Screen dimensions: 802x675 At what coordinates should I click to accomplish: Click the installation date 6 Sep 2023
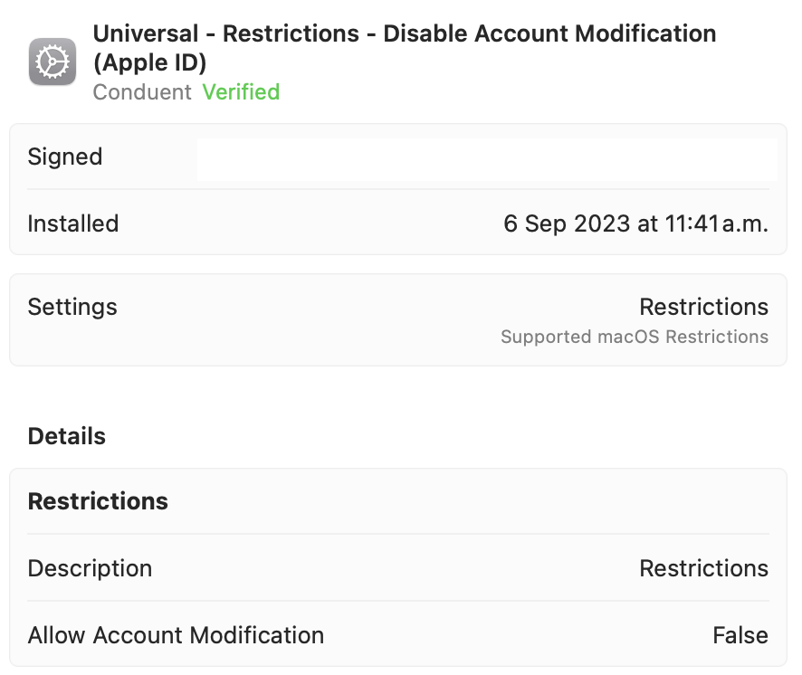tap(635, 223)
